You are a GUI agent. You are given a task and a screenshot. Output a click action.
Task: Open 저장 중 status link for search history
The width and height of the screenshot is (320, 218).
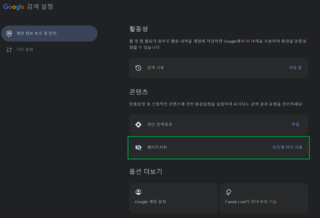pos(295,68)
